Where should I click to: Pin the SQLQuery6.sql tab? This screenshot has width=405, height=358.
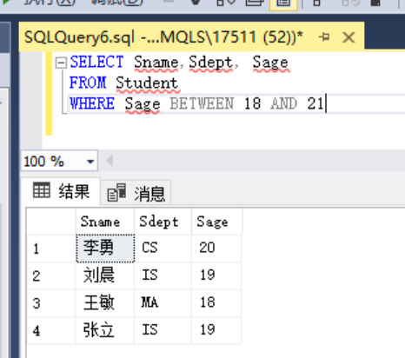click(x=324, y=37)
